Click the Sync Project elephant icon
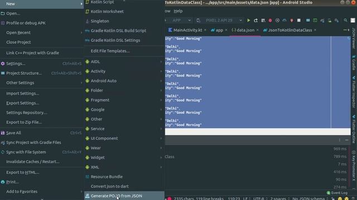The height and width of the screenshot is (200, 357). (322, 21)
